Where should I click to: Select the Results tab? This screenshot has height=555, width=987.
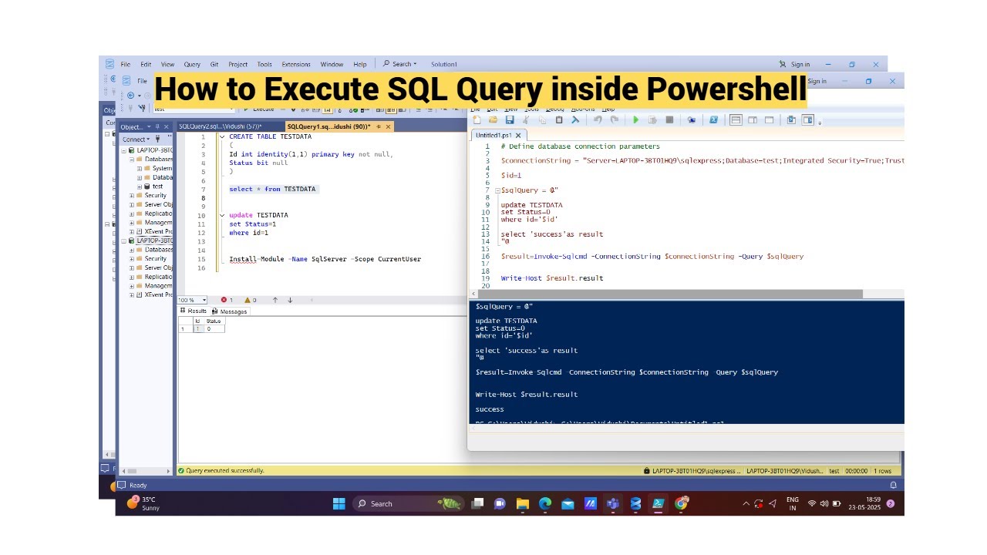click(x=194, y=311)
